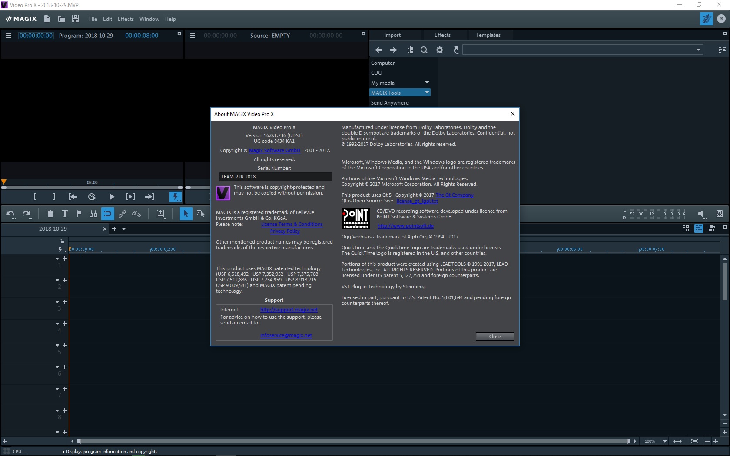Open the timeline lightning dropdown
The width and height of the screenshot is (730, 456).
tap(62, 249)
